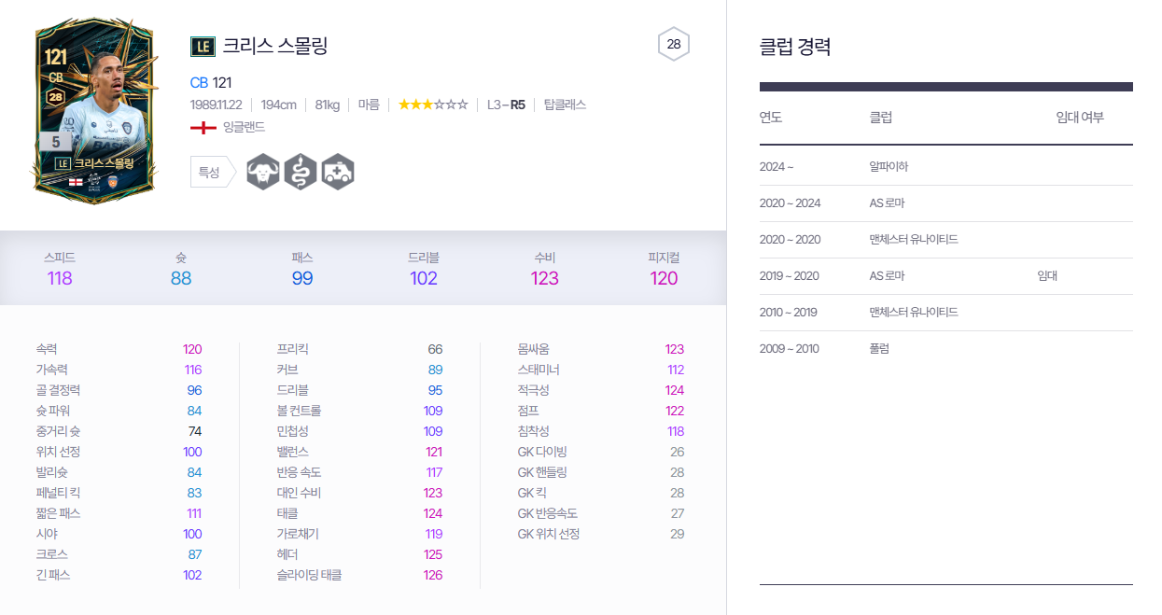Select the 수비 123 summary stat

click(x=545, y=268)
